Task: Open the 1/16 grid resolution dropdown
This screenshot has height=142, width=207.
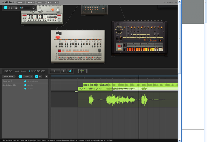Action: (29, 76)
